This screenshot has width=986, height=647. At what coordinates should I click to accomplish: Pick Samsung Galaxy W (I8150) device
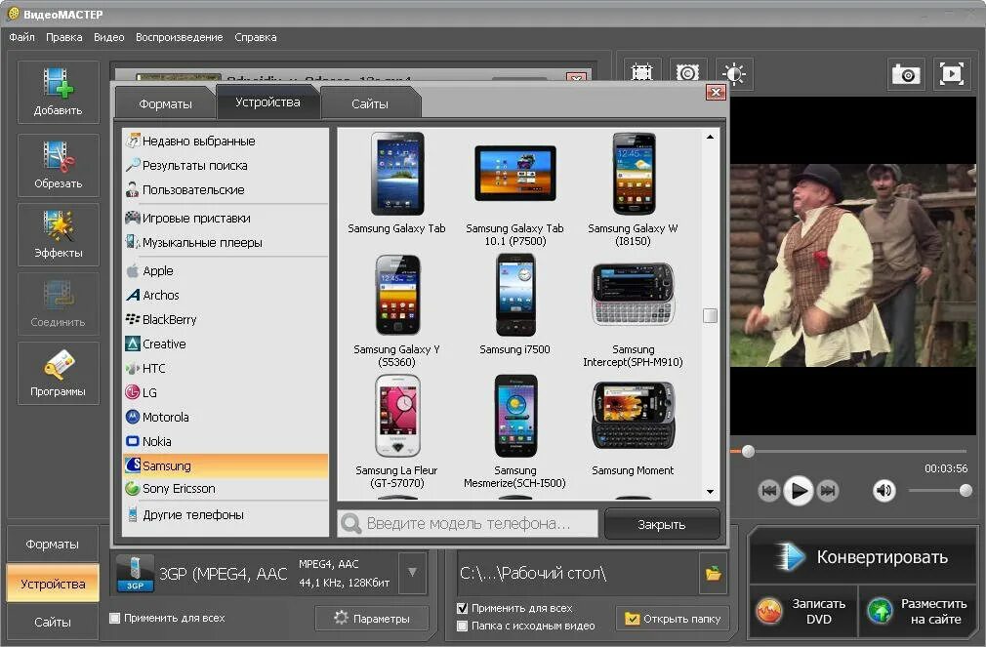point(633,190)
